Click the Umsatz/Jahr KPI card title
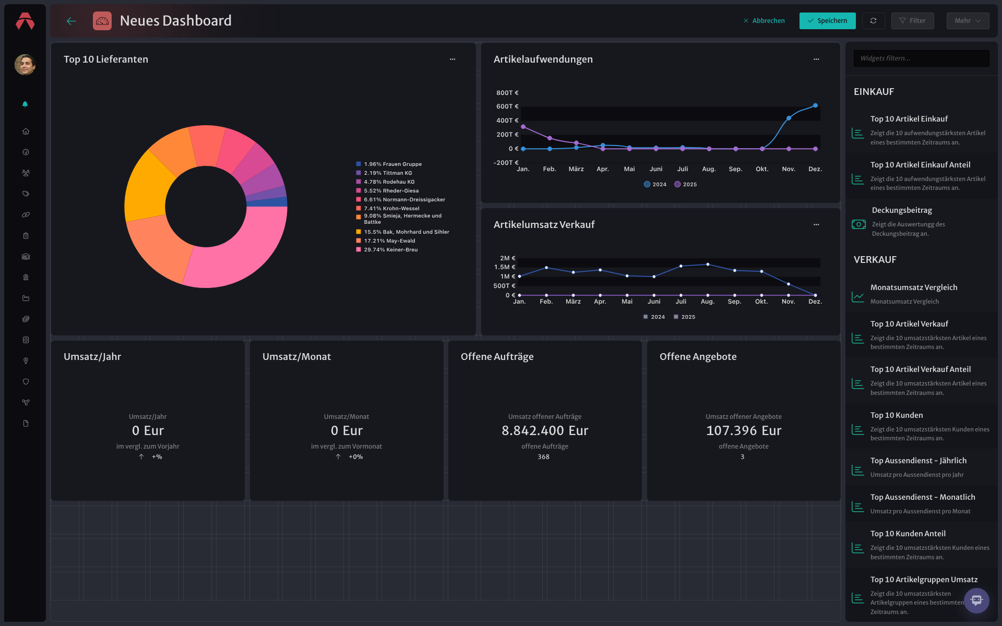Image resolution: width=1002 pixels, height=626 pixels. [92, 357]
